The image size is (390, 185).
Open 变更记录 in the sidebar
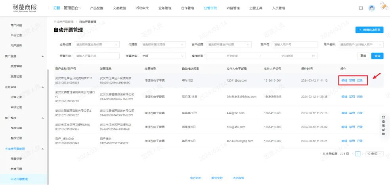(x=16, y=76)
